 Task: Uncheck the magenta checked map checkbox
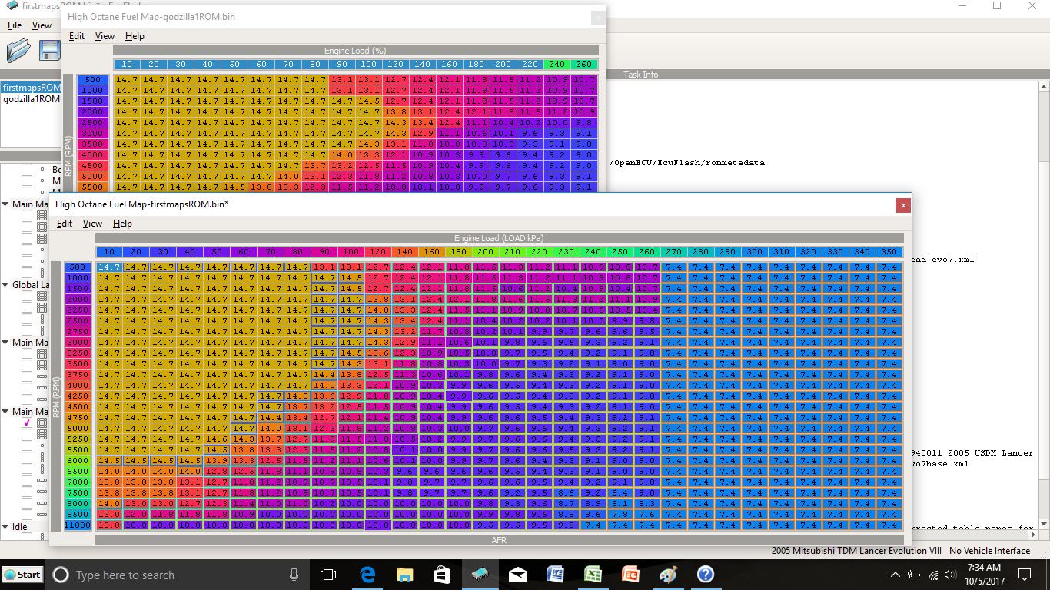[27, 423]
